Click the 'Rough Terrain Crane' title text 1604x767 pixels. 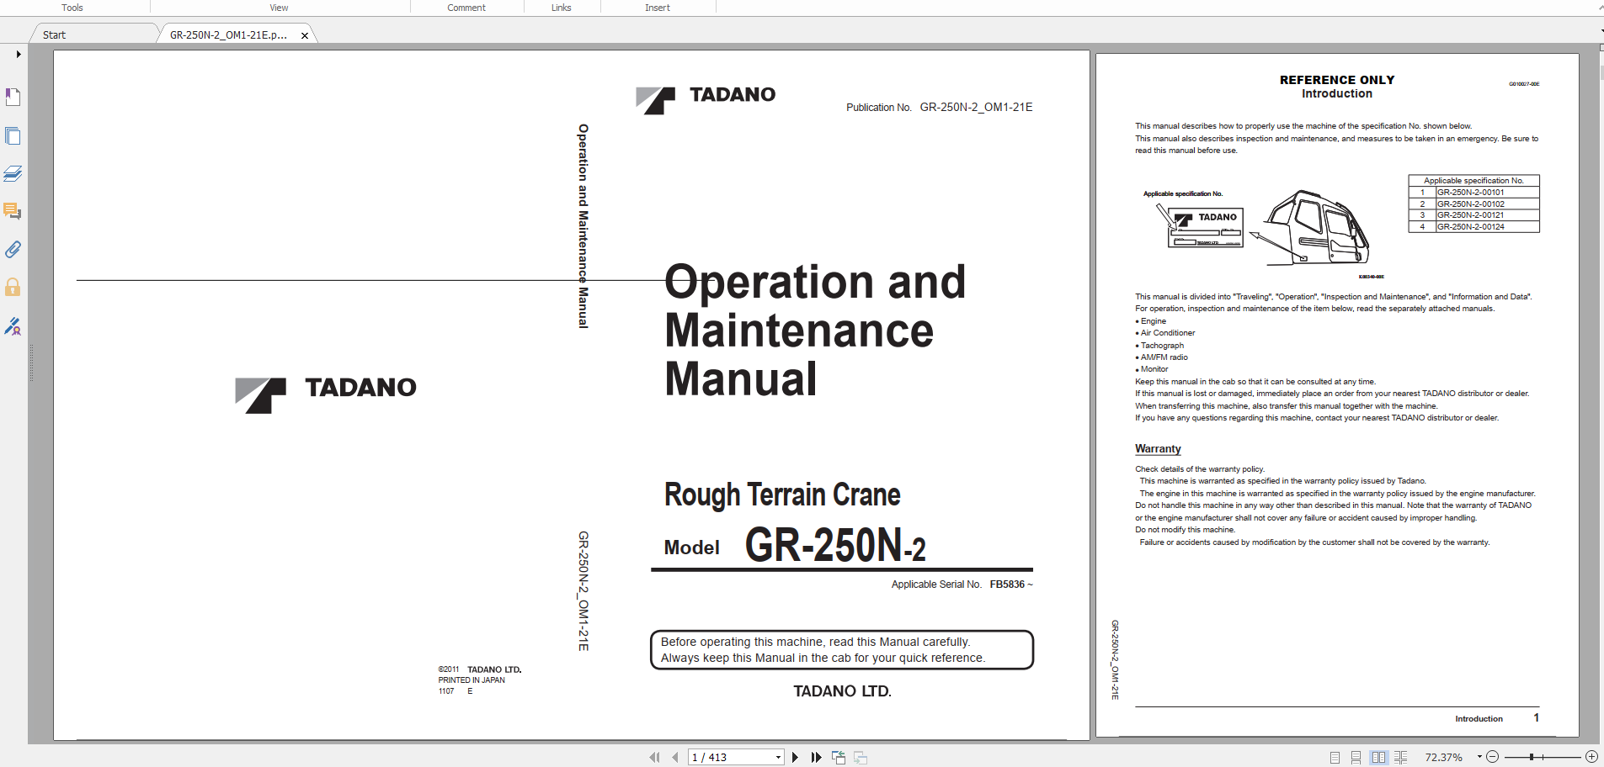coord(782,495)
